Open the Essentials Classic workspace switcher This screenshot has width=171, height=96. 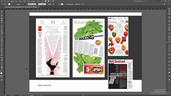(x=139, y=1)
